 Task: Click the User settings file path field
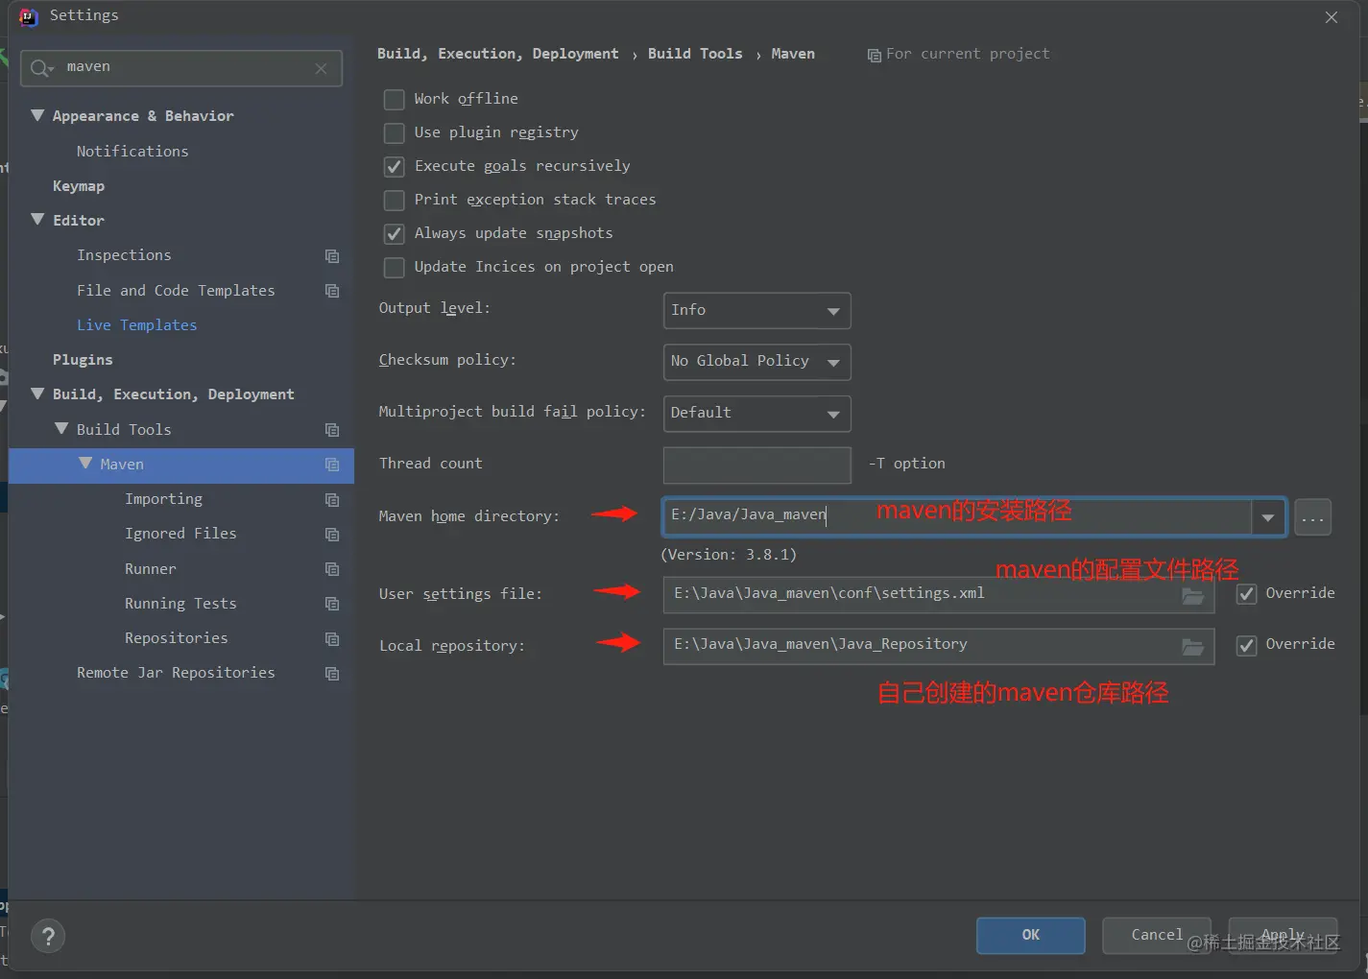pyautogui.click(x=938, y=595)
